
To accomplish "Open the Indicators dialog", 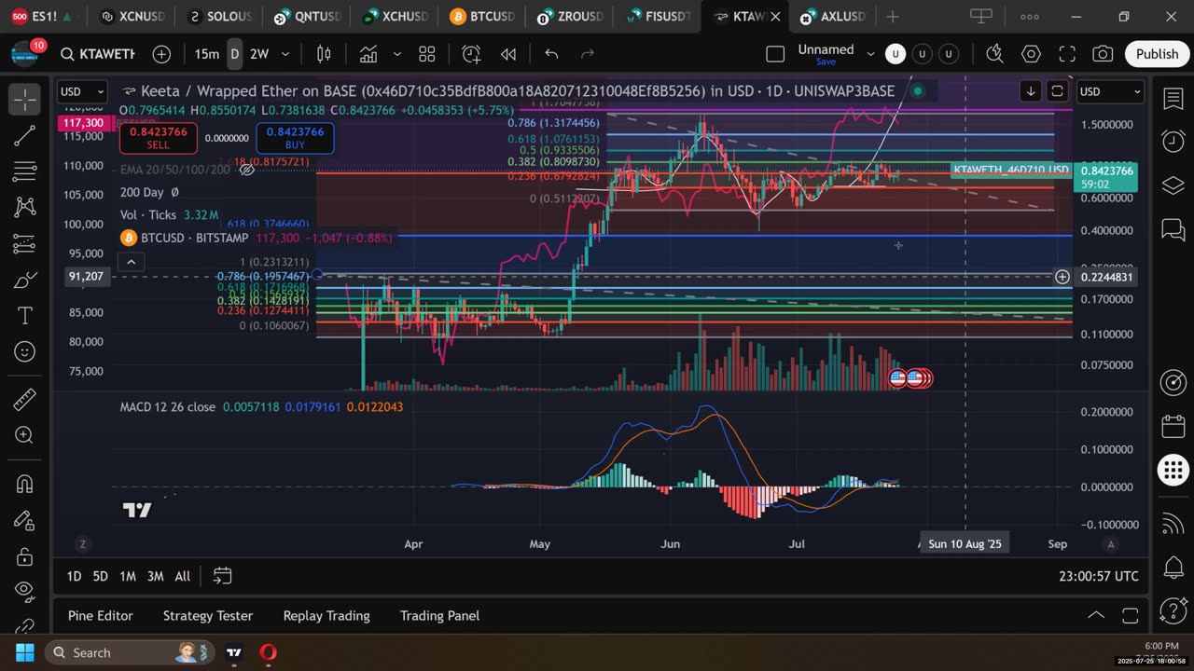I will 368,54.
